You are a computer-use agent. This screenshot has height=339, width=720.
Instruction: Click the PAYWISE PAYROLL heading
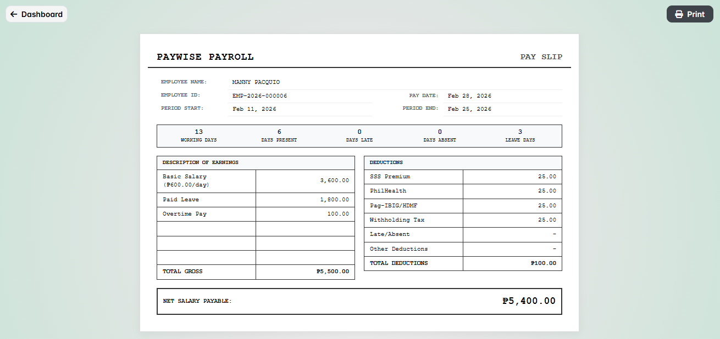pos(205,57)
